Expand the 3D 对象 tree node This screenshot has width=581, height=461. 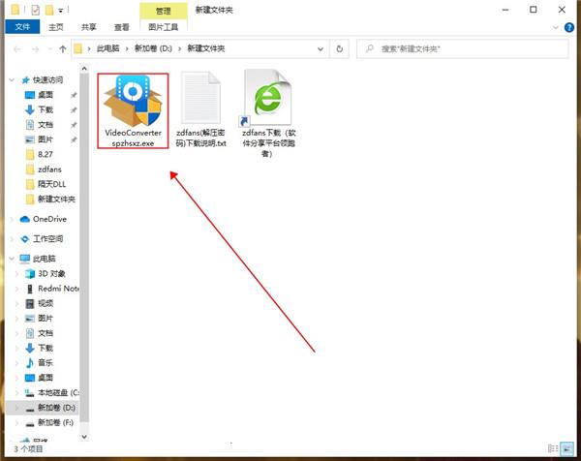click(16, 273)
